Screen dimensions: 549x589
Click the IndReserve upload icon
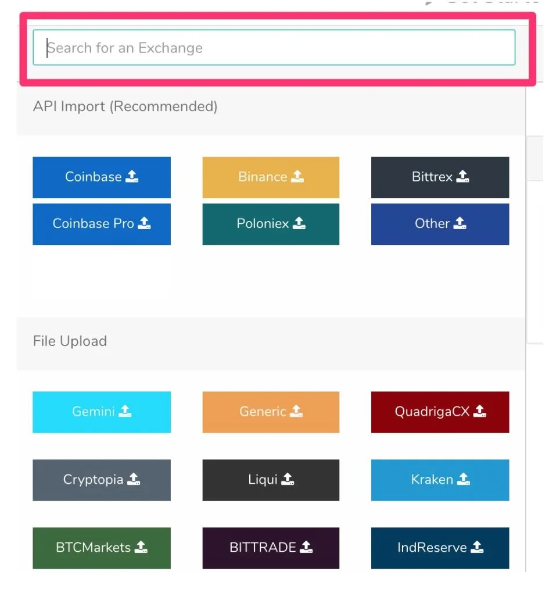point(477,547)
